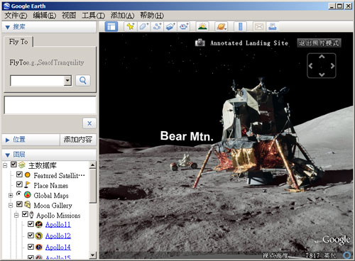The width and height of the screenshot is (355, 261).
Task: Select the Global Maps radio button
Action: point(18,194)
